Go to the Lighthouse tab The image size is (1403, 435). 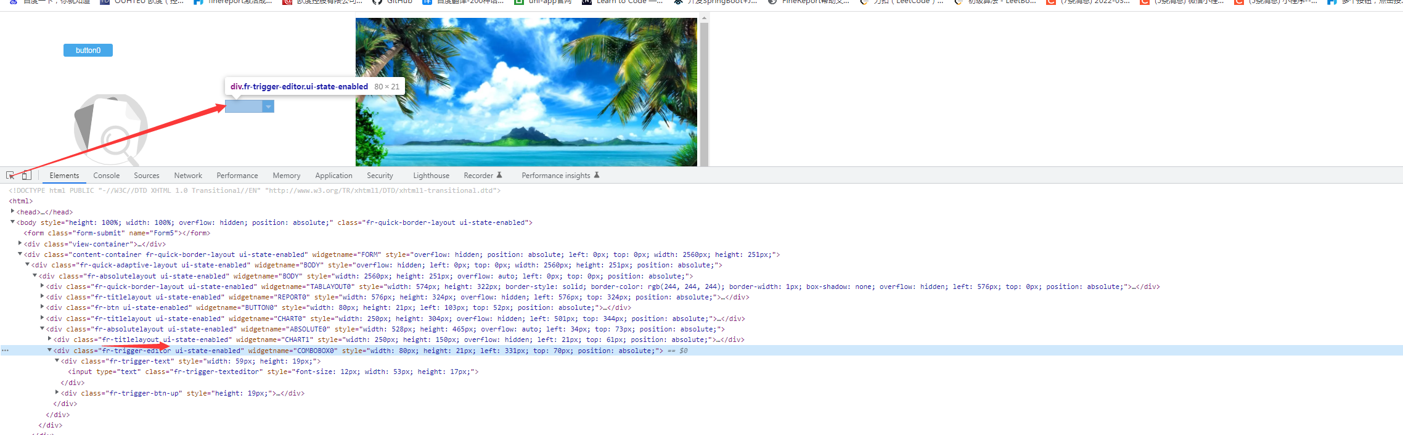pos(431,176)
